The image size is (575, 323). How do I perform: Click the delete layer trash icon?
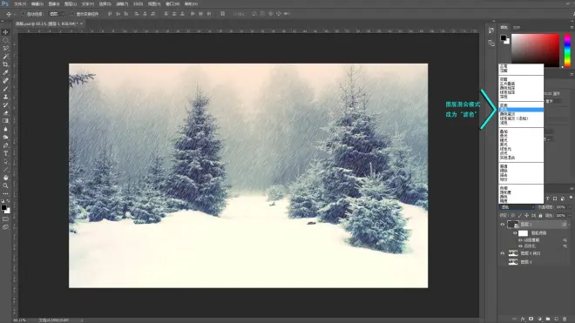[565, 319]
